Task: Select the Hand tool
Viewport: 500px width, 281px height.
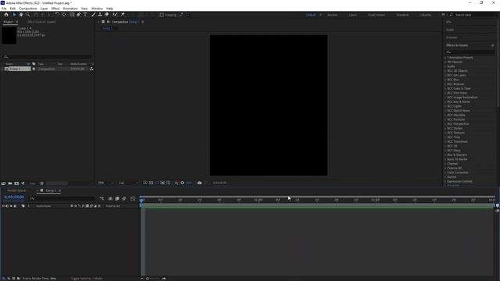Action: tap(21, 15)
